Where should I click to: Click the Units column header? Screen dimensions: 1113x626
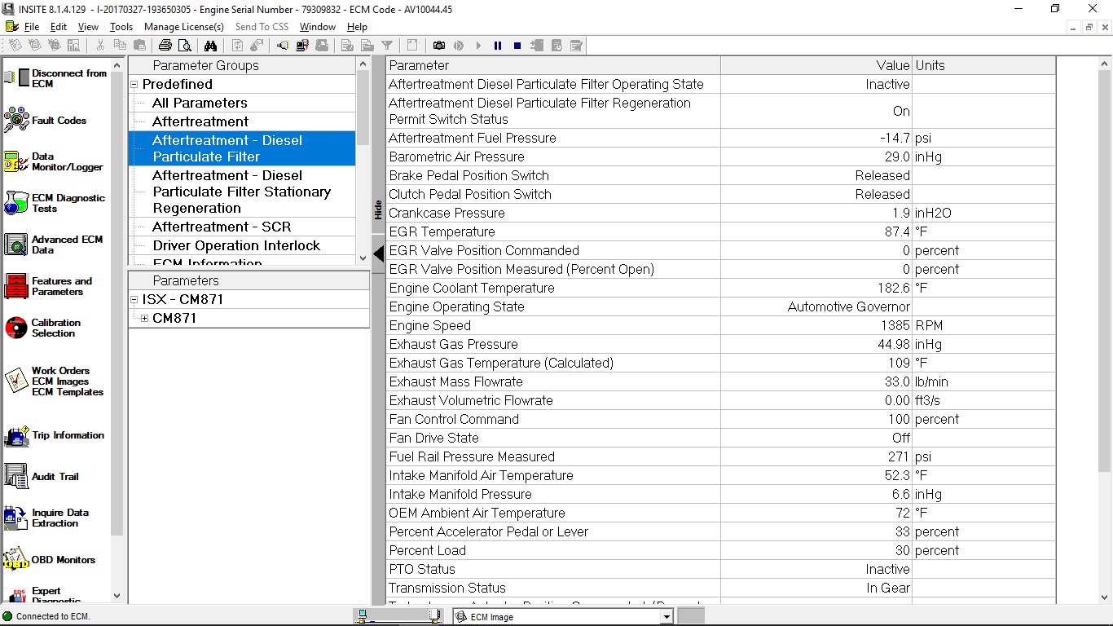point(983,65)
